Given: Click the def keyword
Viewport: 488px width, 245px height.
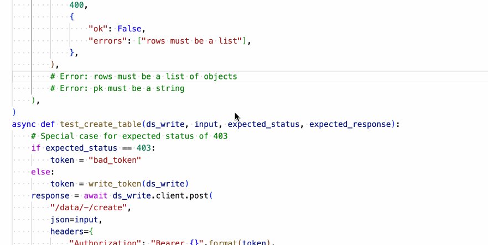Looking at the screenshot, I should click(x=48, y=124).
